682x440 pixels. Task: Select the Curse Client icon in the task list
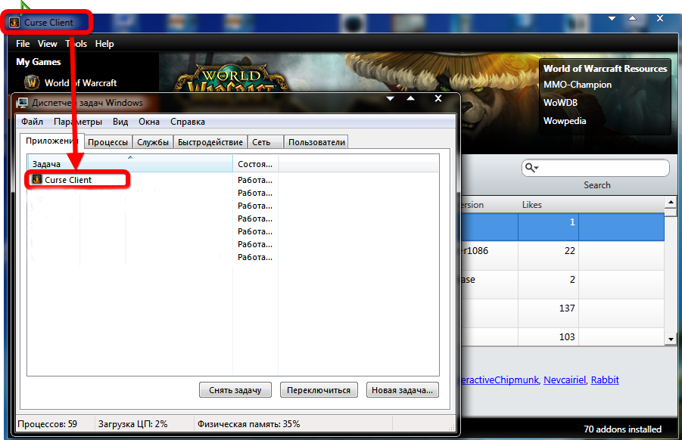[37, 180]
